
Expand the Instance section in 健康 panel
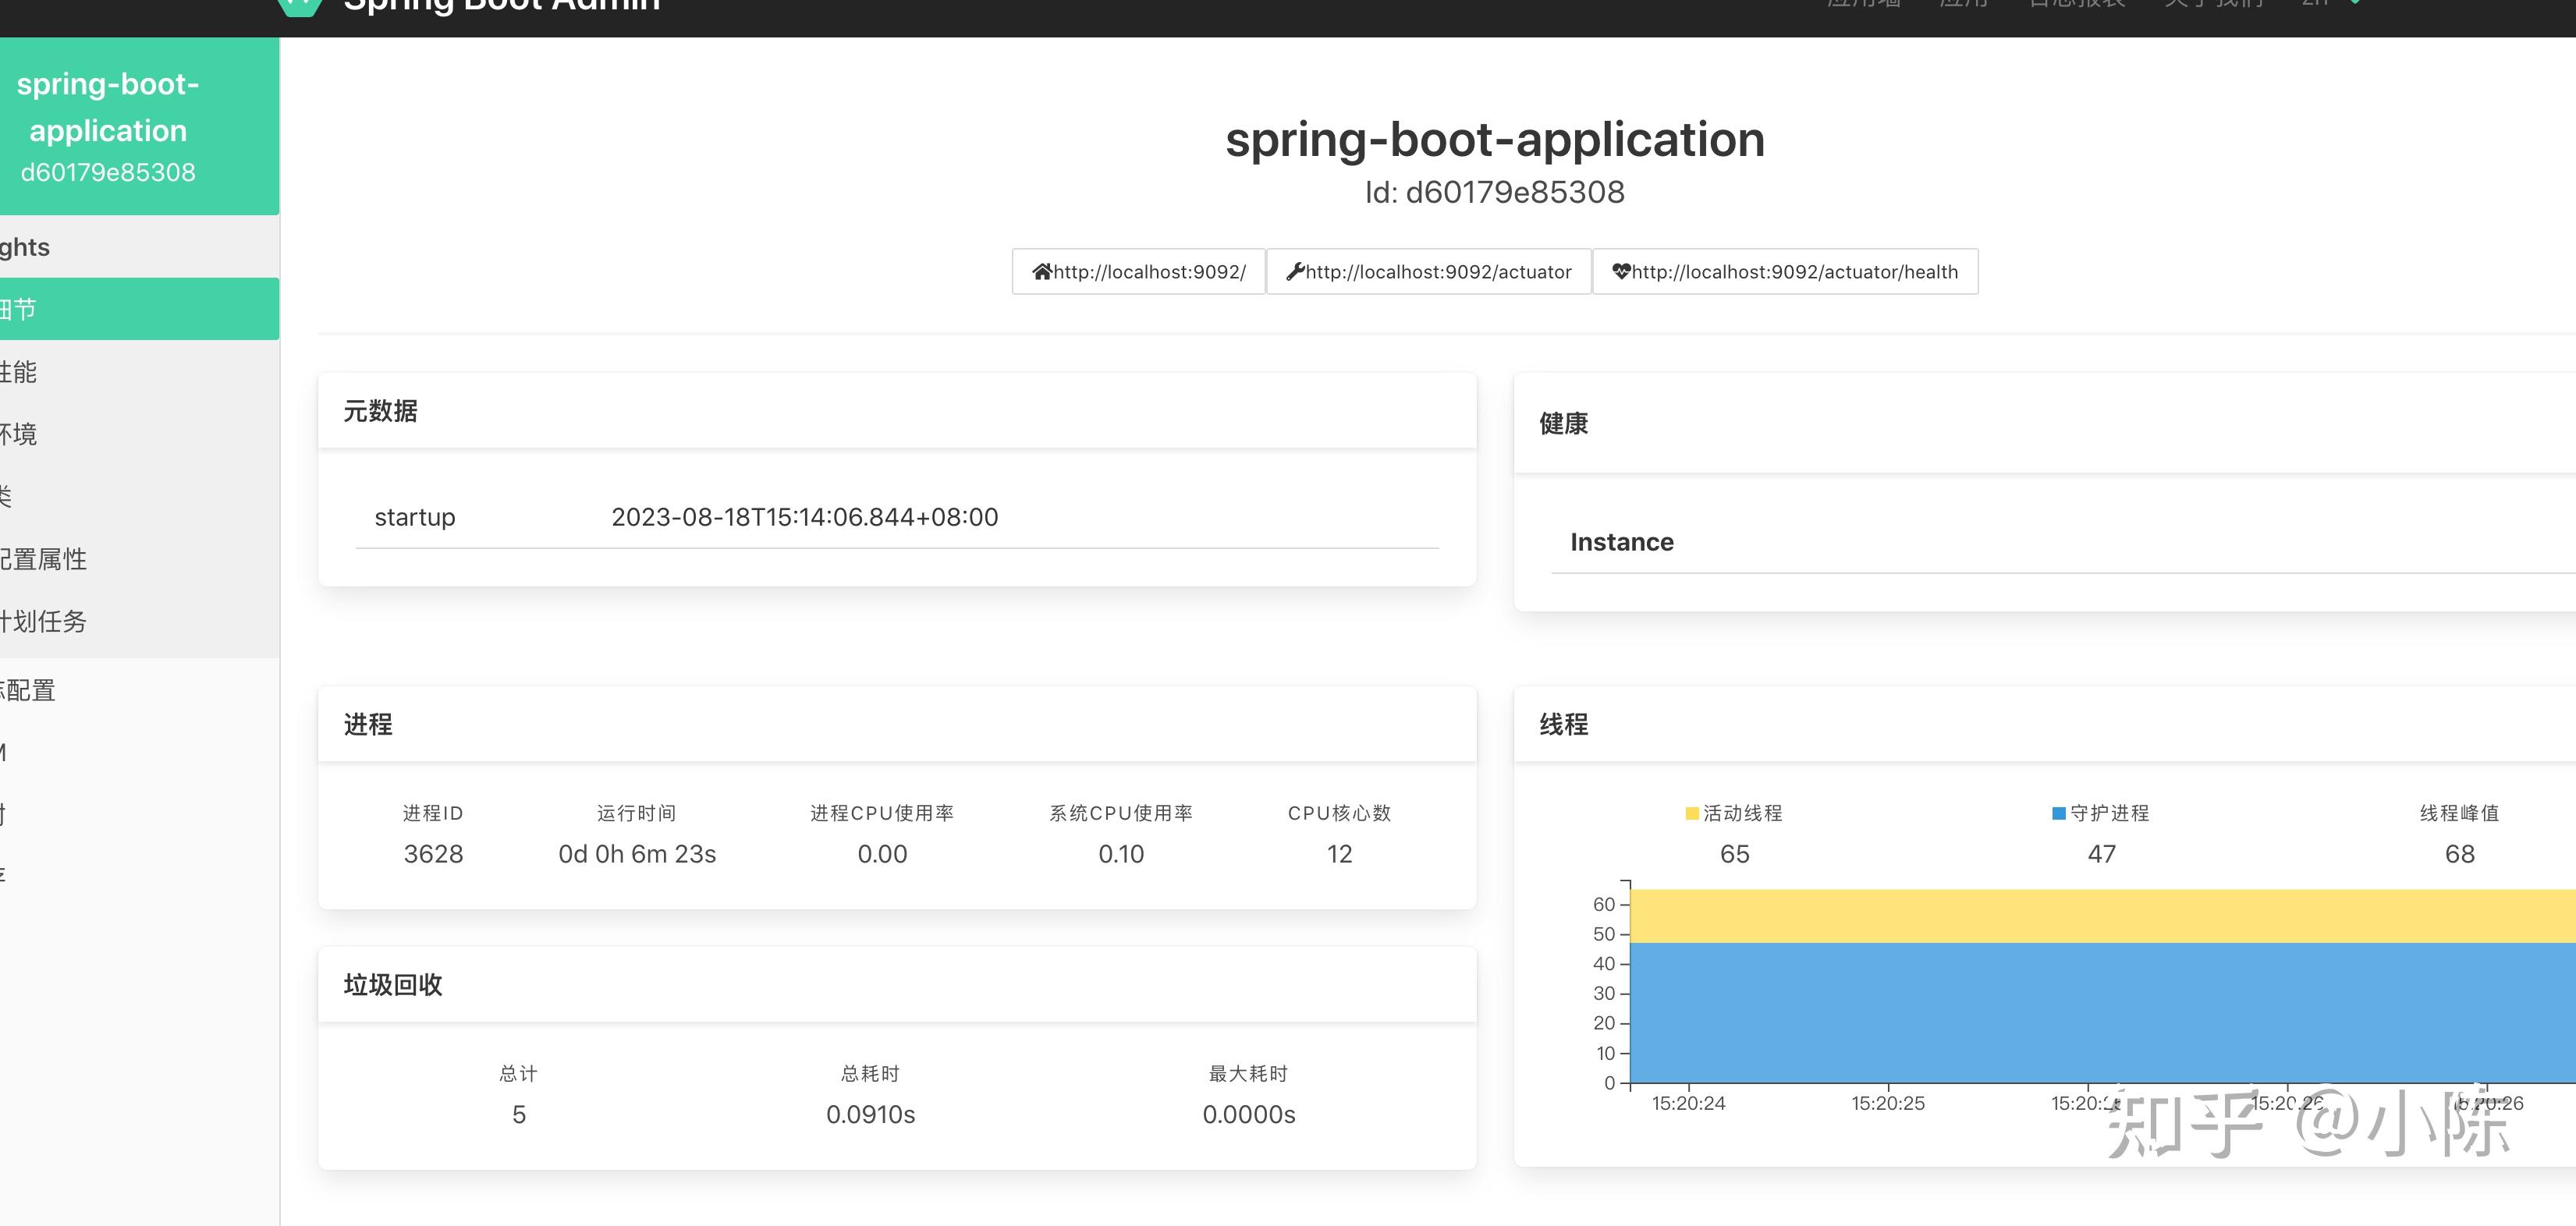[1622, 541]
